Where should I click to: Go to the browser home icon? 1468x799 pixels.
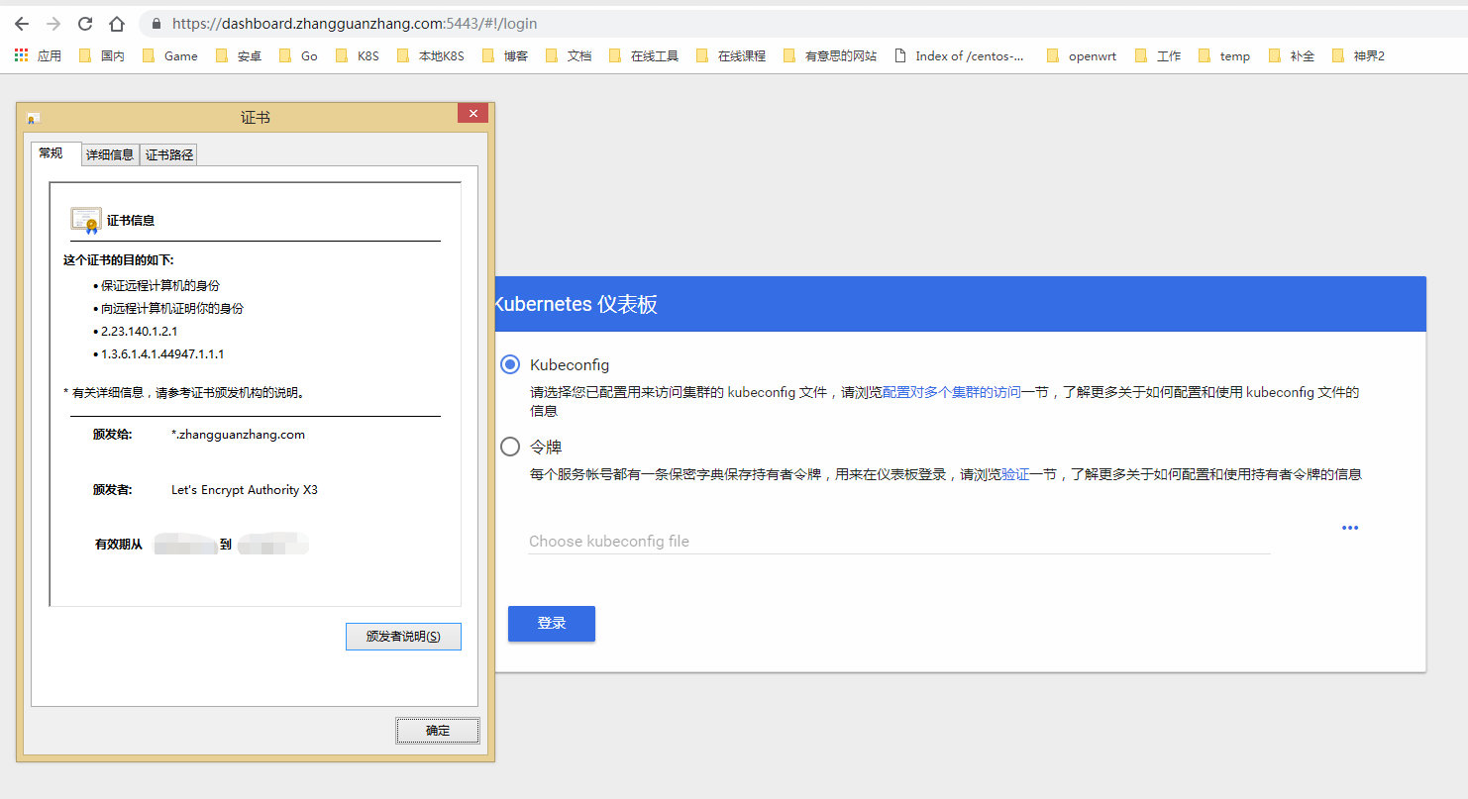coord(117,24)
